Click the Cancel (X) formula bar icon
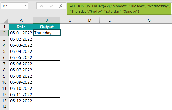The height and width of the screenshot is (110, 172). tap(42, 6)
